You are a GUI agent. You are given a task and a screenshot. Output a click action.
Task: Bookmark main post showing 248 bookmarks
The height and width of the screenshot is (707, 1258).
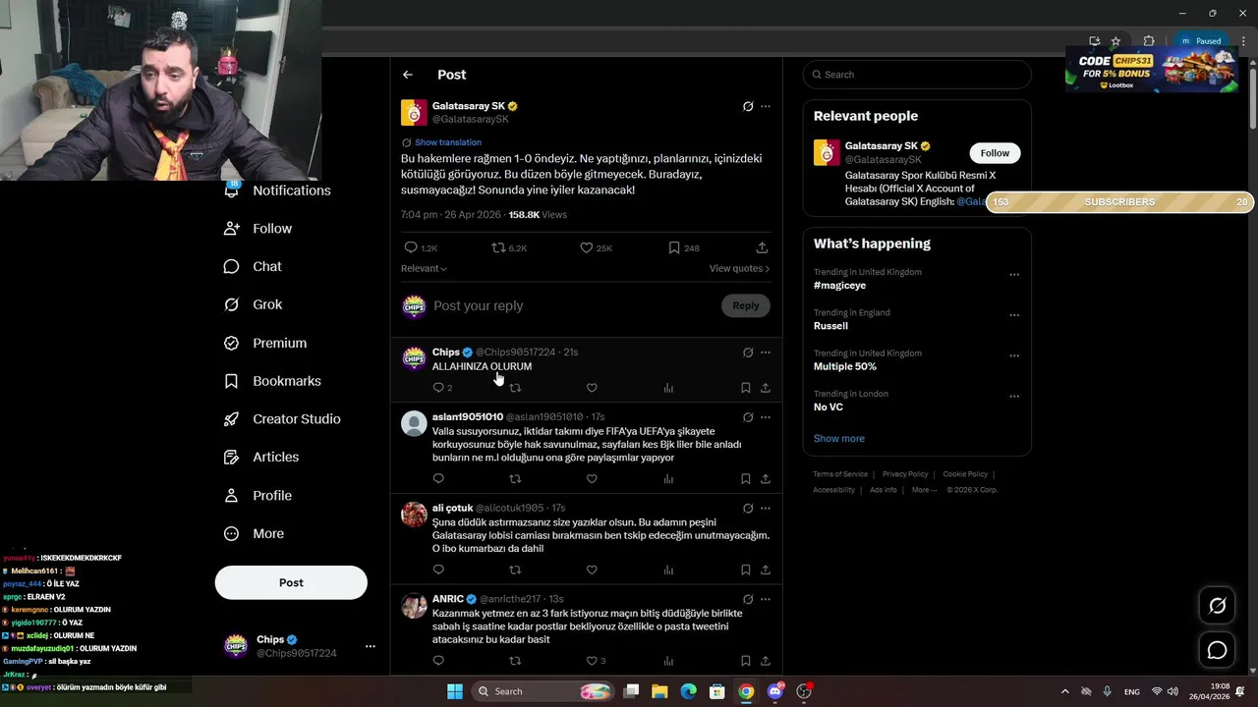(674, 247)
